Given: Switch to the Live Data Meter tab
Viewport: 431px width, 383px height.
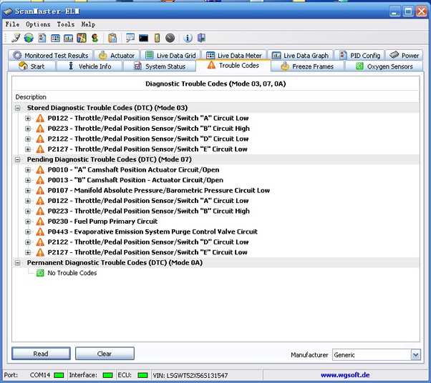Looking at the screenshot, I should tap(234, 56).
